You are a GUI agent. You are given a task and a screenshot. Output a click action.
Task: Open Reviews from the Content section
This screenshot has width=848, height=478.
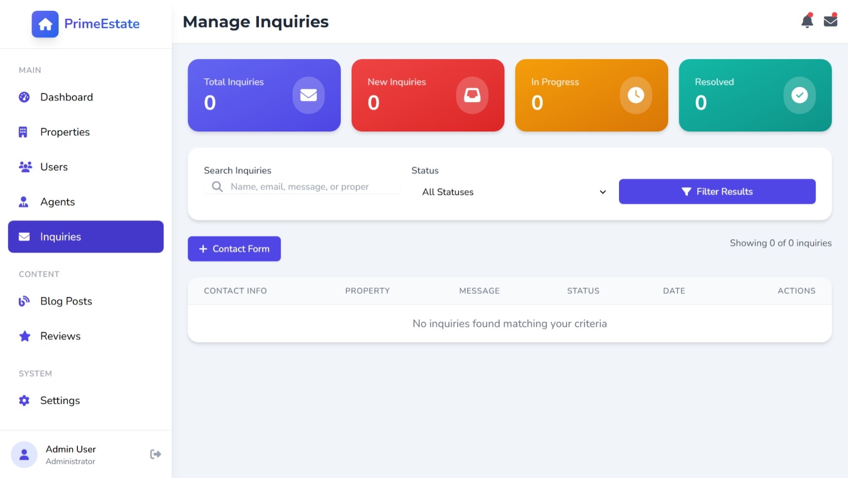click(x=60, y=336)
